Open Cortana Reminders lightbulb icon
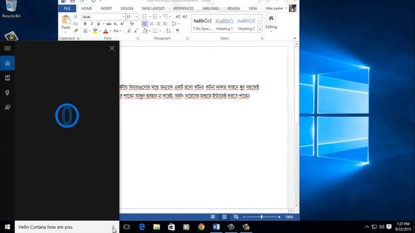 [x=7, y=93]
